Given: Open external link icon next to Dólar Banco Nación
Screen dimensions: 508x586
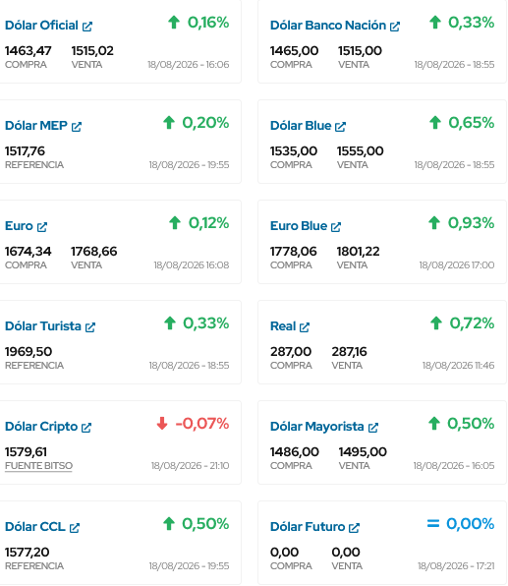Looking at the screenshot, I should (x=395, y=27).
